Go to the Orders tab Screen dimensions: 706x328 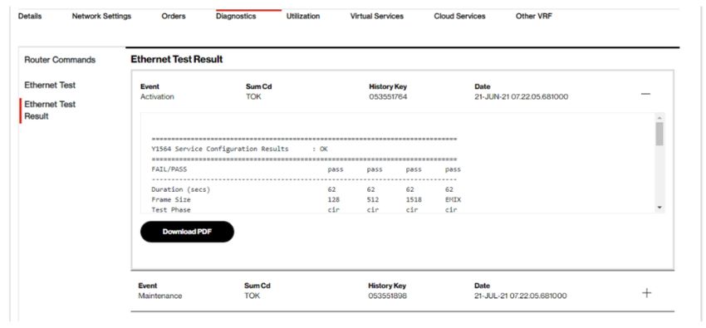[174, 17]
